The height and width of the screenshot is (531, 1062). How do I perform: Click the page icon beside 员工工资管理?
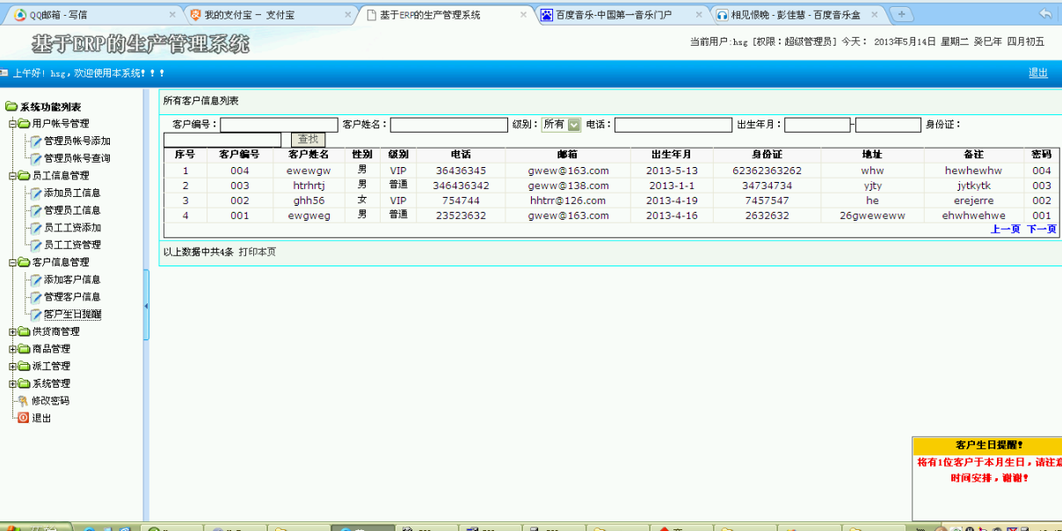click(36, 245)
